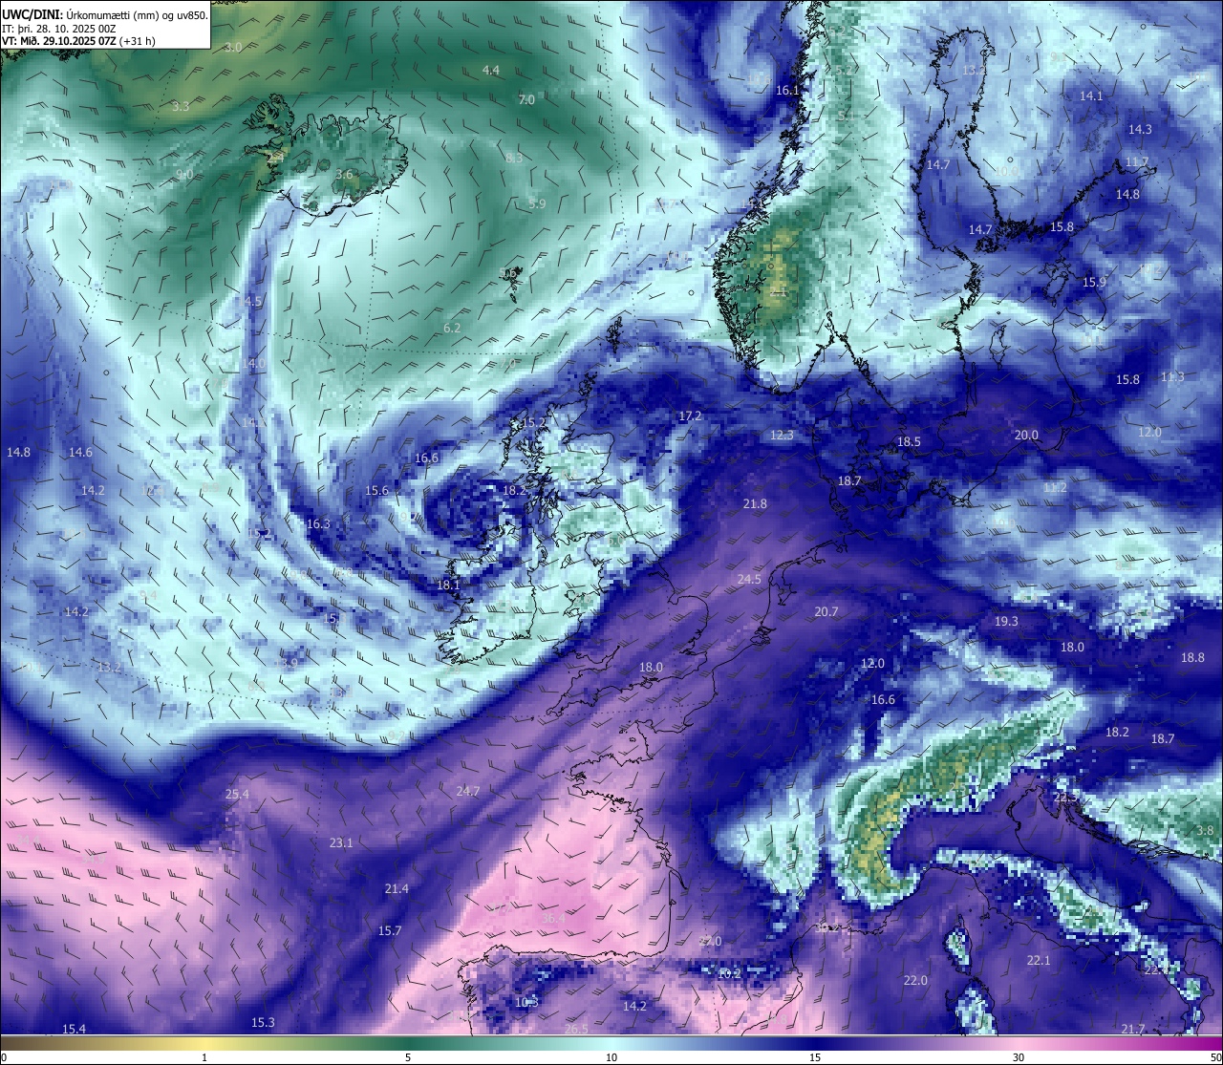Viewport: 1223px width, 1065px height.
Task: Click the 18.8 value at the right edge
Action: [x=1192, y=658]
